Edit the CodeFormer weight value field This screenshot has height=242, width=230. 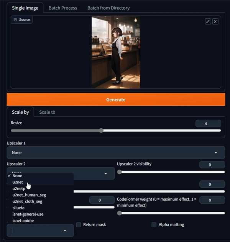(x=212, y=200)
